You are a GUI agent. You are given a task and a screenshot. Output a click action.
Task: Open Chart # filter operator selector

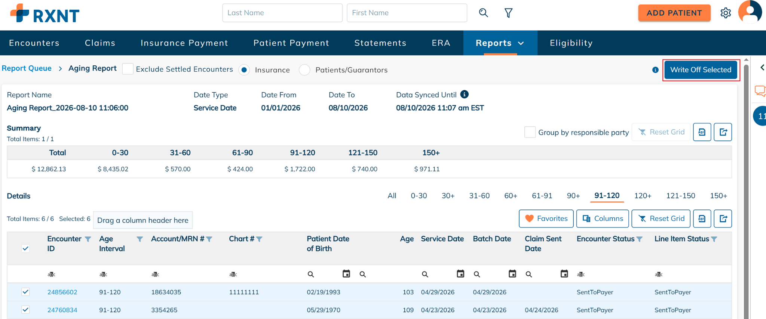click(233, 274)
